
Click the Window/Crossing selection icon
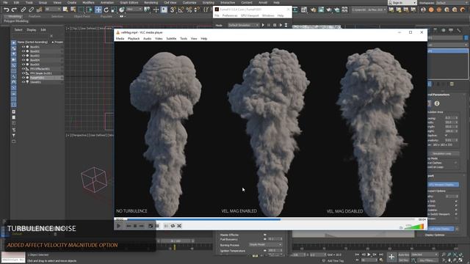click(89, 10)
